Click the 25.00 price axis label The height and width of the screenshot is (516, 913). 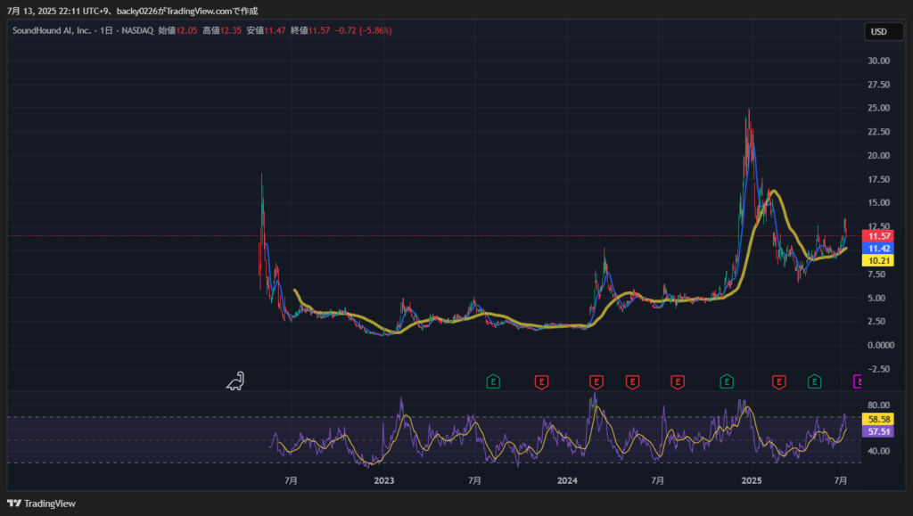click(878, 108)
